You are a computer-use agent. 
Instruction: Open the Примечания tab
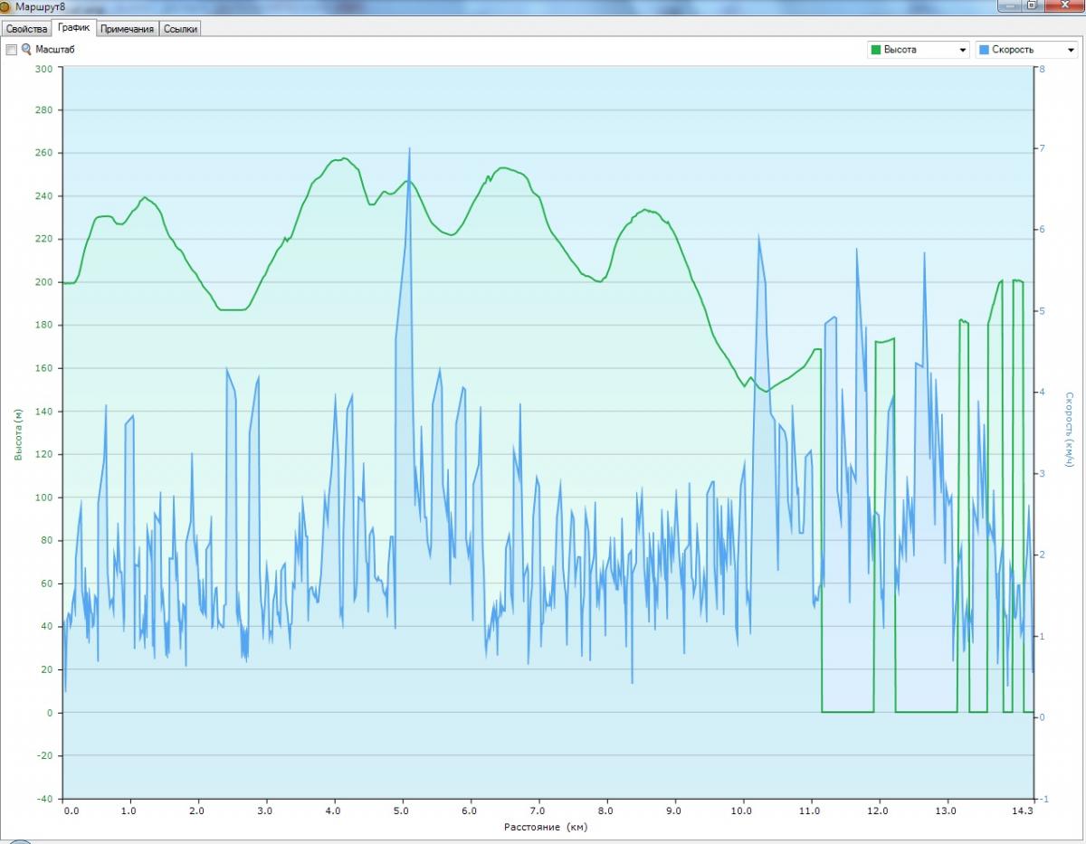[x=128, y=29]
